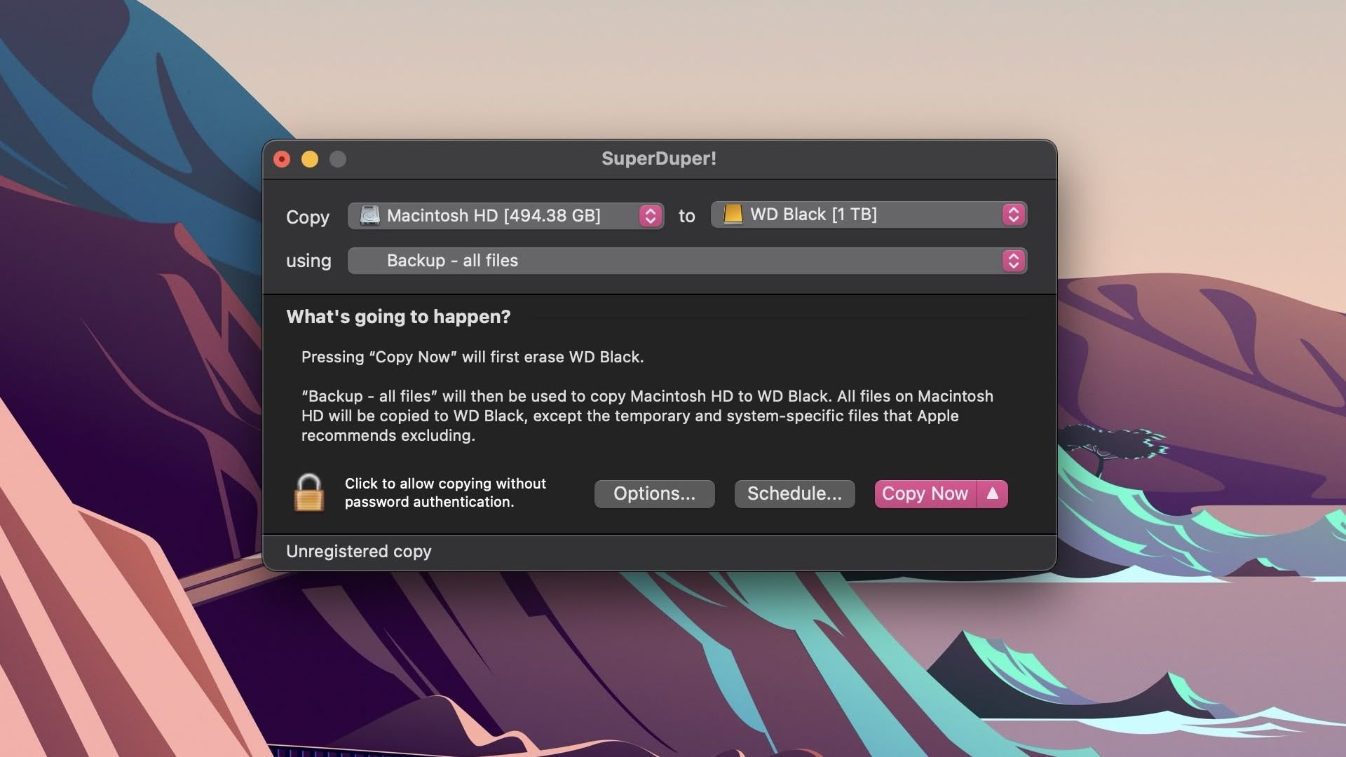This screenshot has width=1346, height=757.
Task: Click the sentence about first erasing WD Black
Action: click(473, 357)
